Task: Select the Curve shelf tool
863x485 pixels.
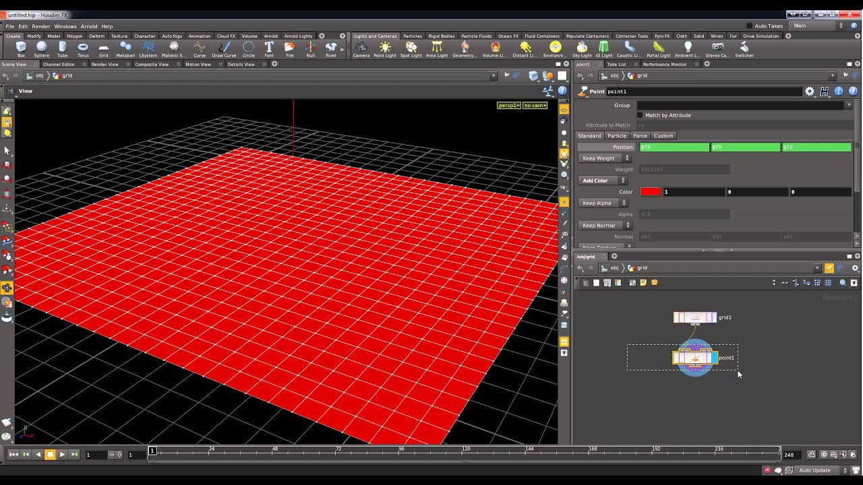Action: (x=200, y=49)
